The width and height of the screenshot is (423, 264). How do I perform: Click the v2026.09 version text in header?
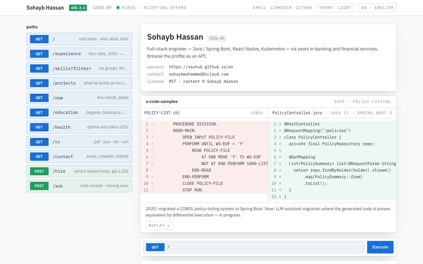coord(102,8)
